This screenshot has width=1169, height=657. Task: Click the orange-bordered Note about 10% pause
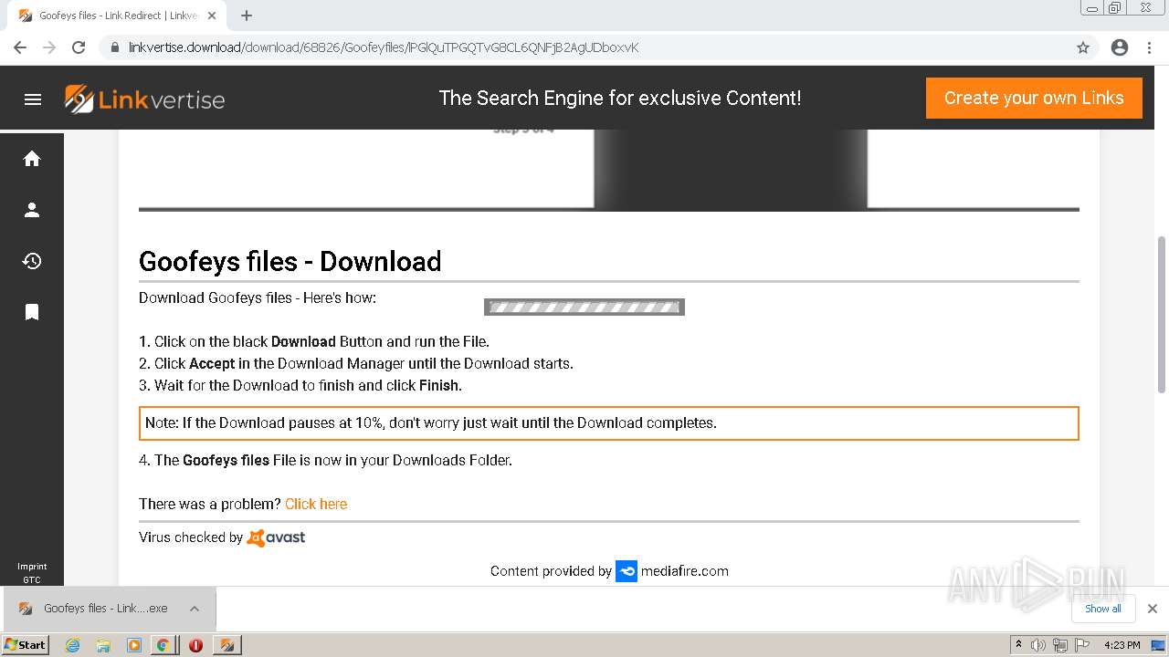pos(608,423)
